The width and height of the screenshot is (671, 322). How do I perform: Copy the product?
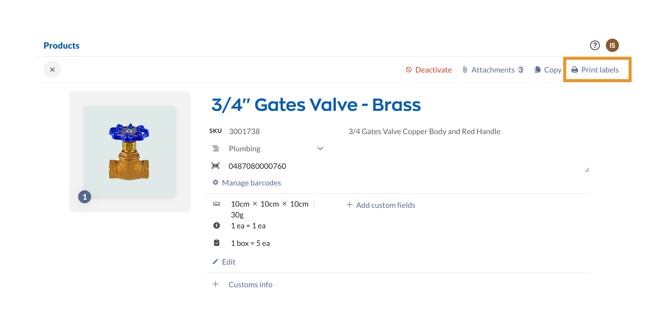coord(548,70)
